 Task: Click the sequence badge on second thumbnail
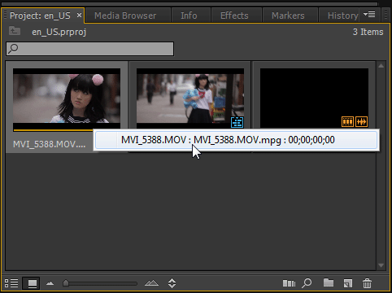237,122
